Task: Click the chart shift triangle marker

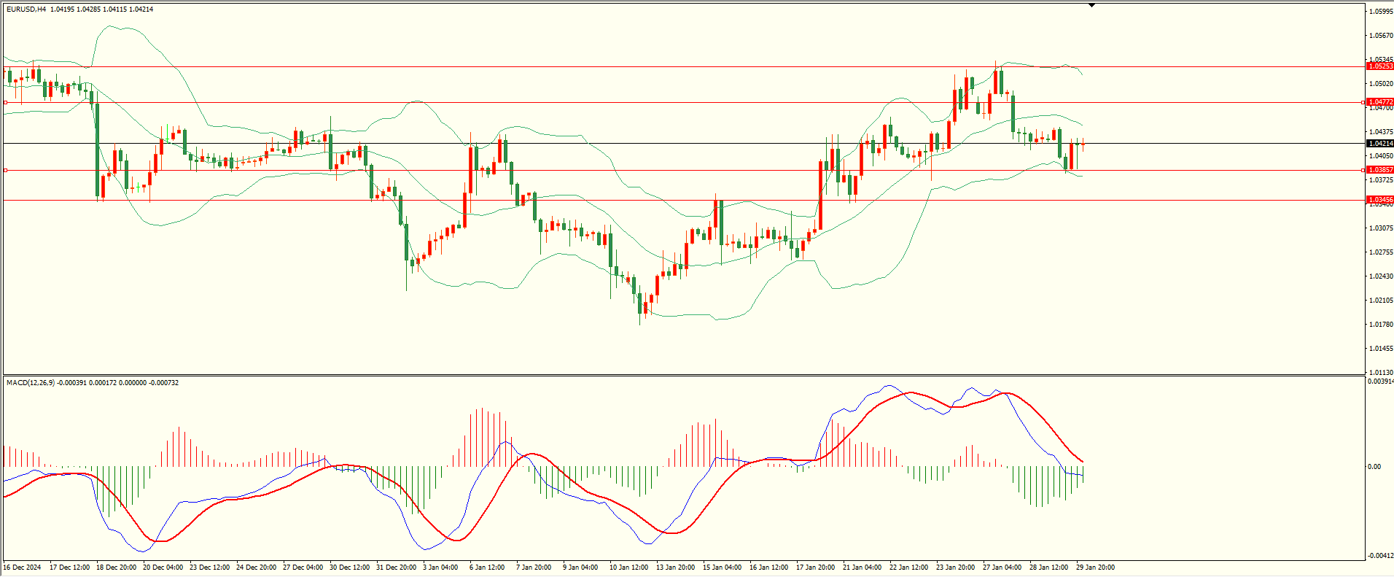Action: tap(1091, 5)
